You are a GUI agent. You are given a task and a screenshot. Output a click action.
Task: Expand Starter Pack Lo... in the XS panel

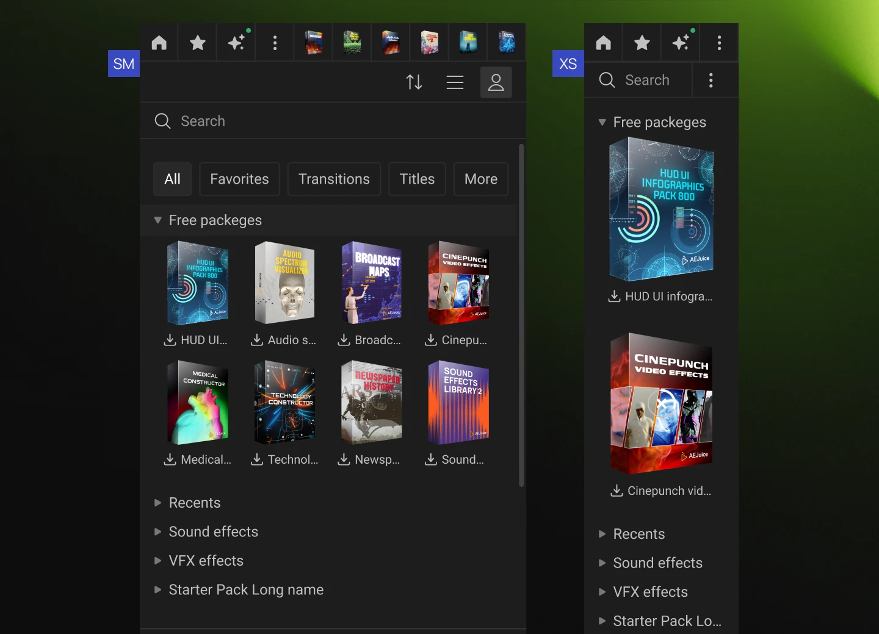(x=602, y=621)
